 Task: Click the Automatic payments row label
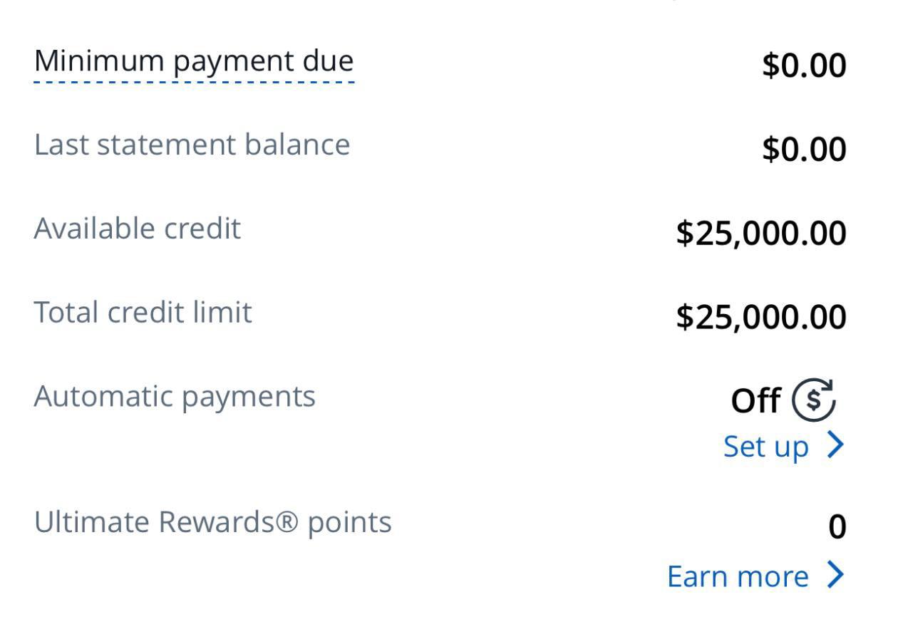[x=175, y=396]
